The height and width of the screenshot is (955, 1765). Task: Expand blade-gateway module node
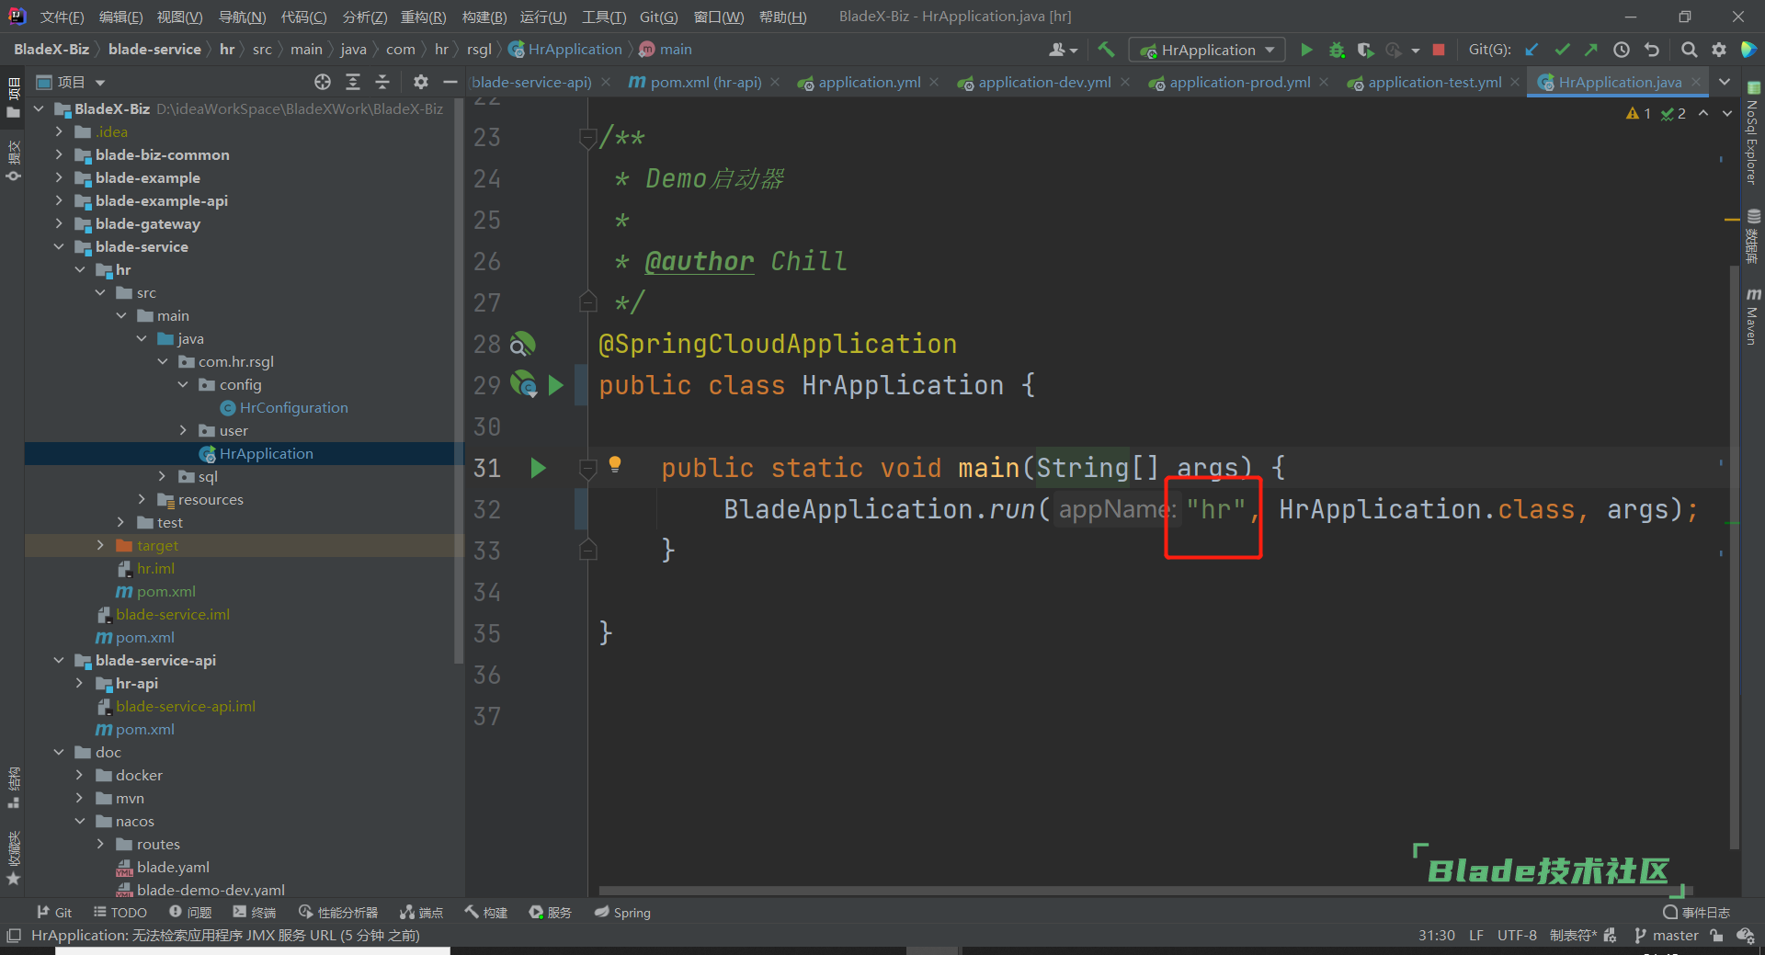[x=59, y=223]
